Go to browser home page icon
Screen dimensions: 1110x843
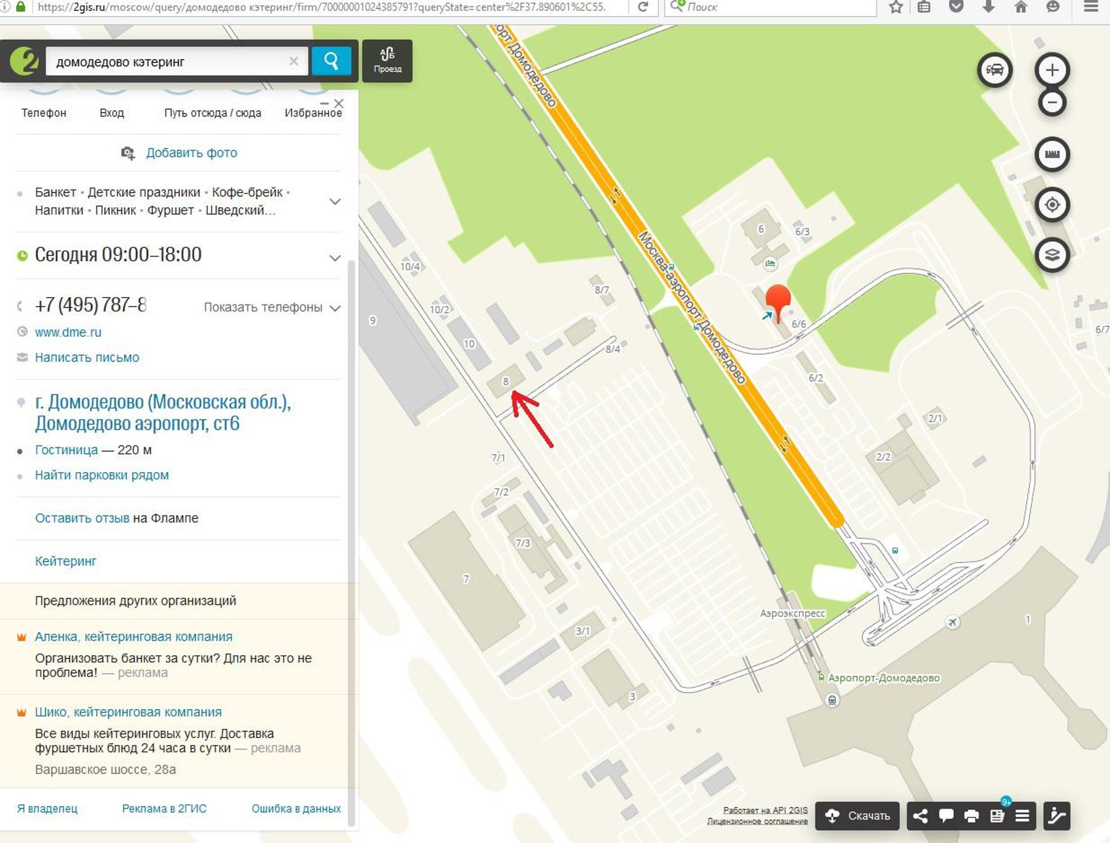click(1021, 7)
